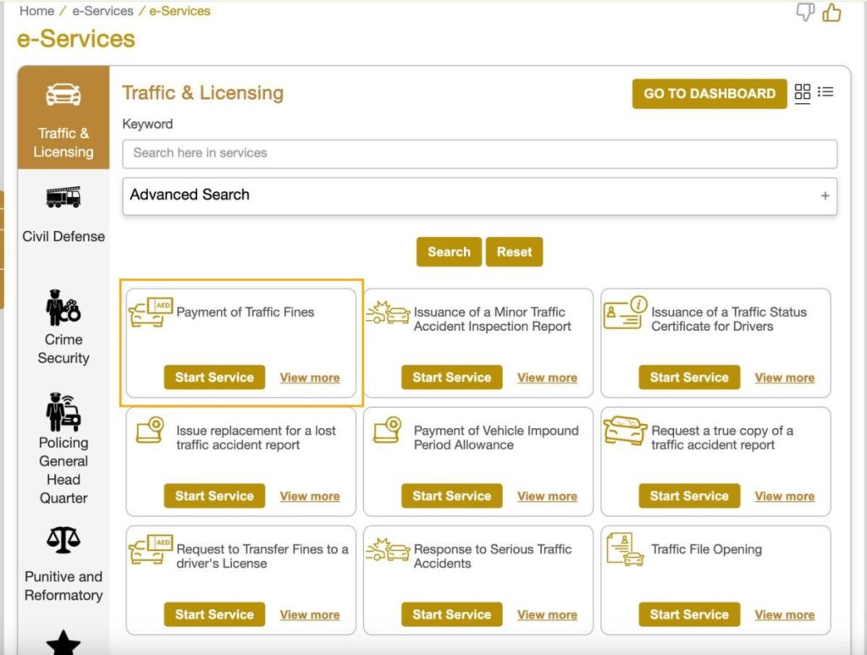The image size is (867, 655).
Task: Start service for Payment of Traffic Fines
Action: (214, 377)
